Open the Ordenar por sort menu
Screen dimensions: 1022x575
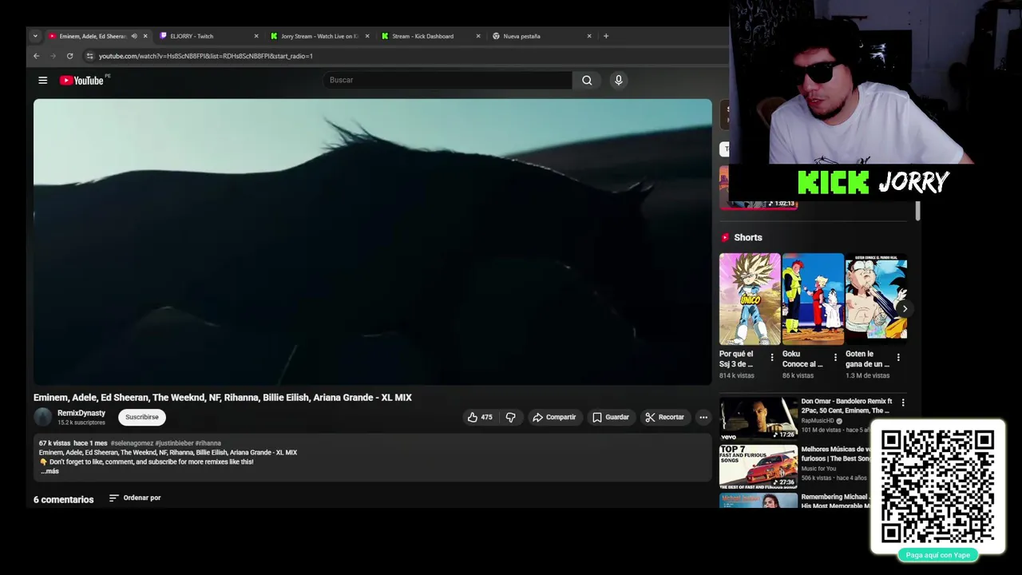point(135,498)
